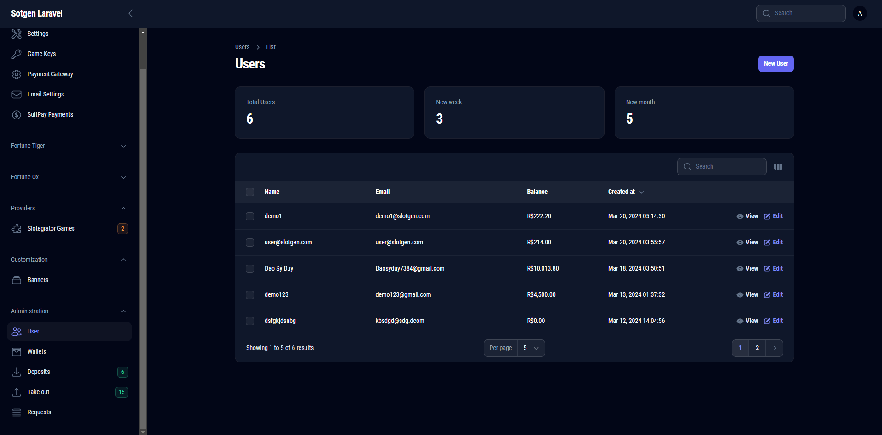Select the demo1 row checkbox
The height and width of the screenshot is (435, 882).
coord(250,216)
